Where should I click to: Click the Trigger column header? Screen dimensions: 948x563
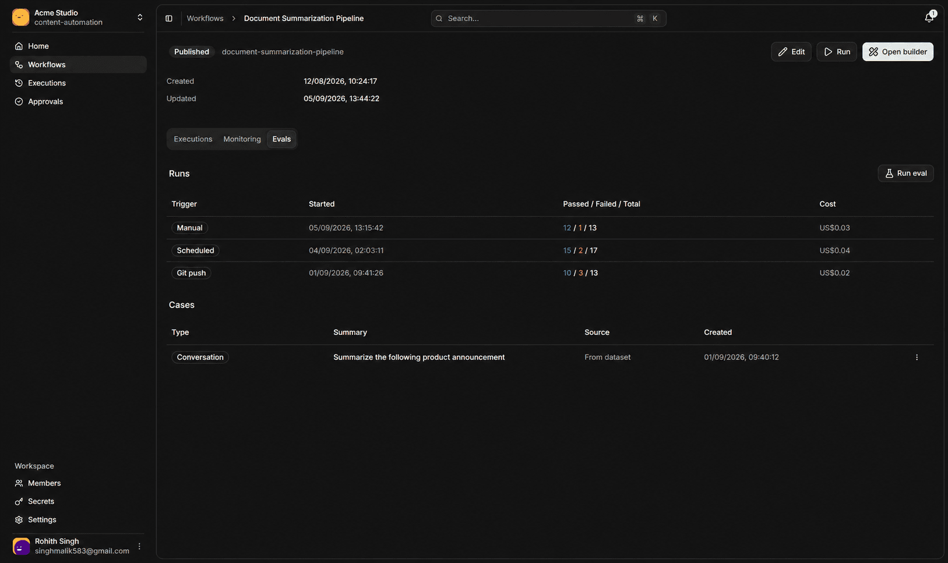coord(184,204)
